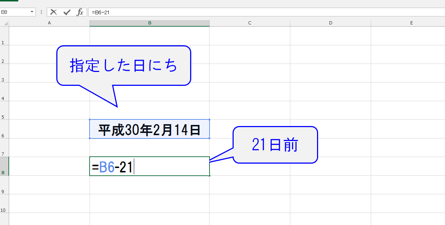This screenshot has height=225, width=445.
Task: Expand the Name Box dropdown arrow
Action: pos(32,12)
